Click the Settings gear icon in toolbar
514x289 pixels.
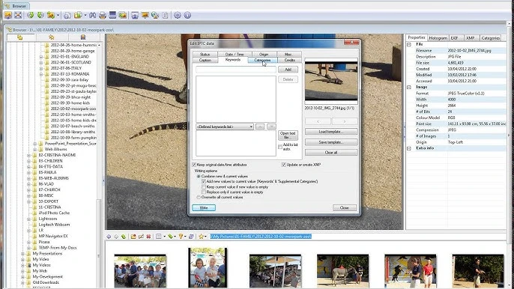[178, 15]
